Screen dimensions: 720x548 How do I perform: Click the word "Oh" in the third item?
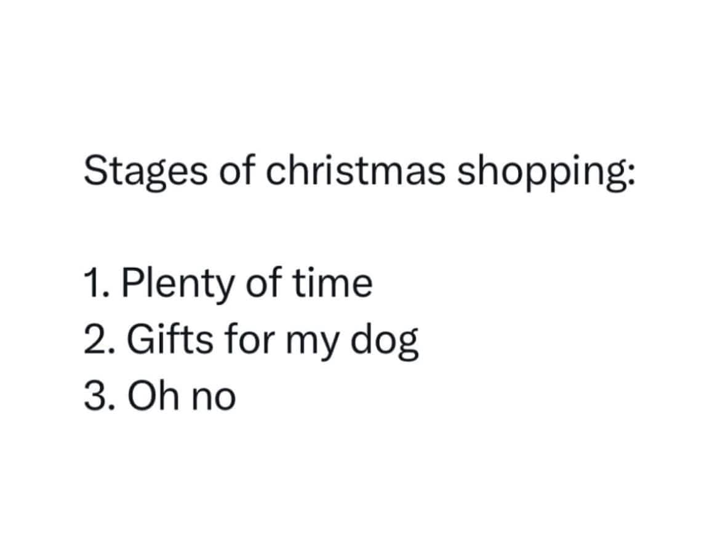[x=153, y=395]
